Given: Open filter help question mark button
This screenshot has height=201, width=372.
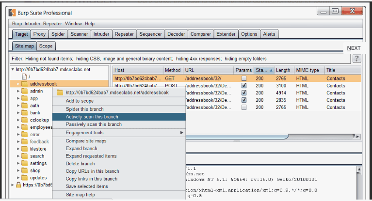Looking at the screenshot, I should [356, 58].
